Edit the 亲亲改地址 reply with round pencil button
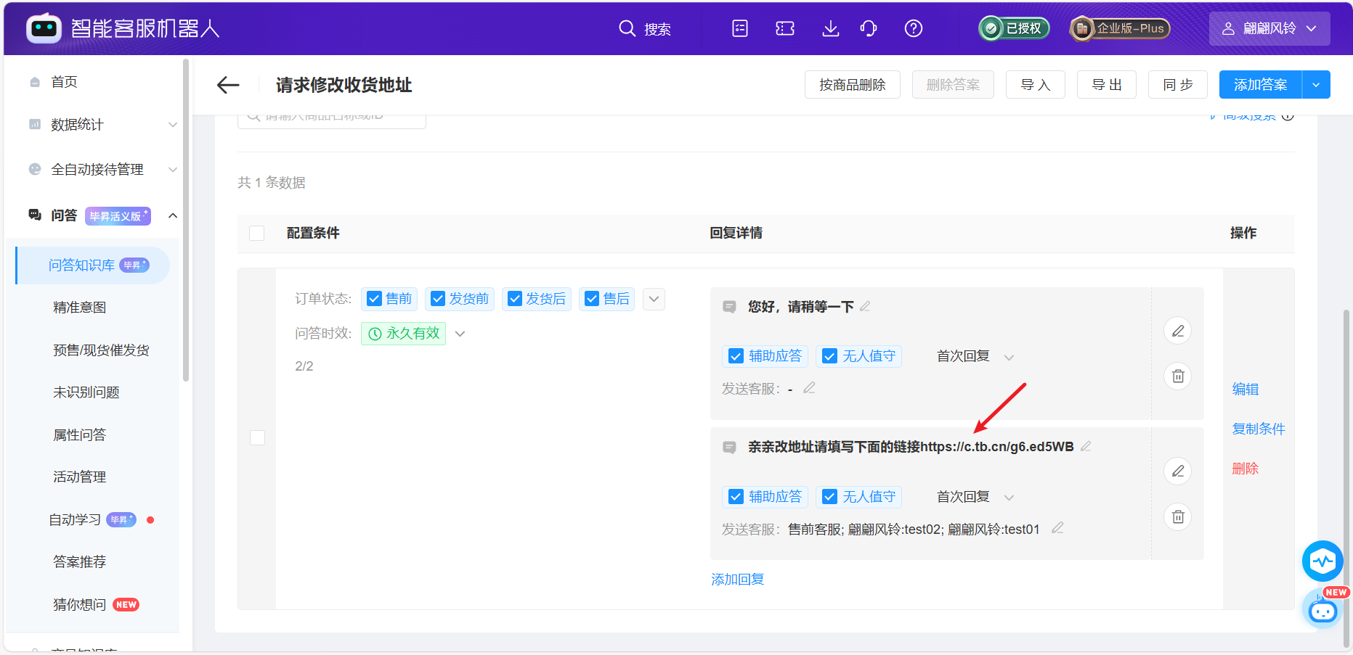 point(1178,471)
